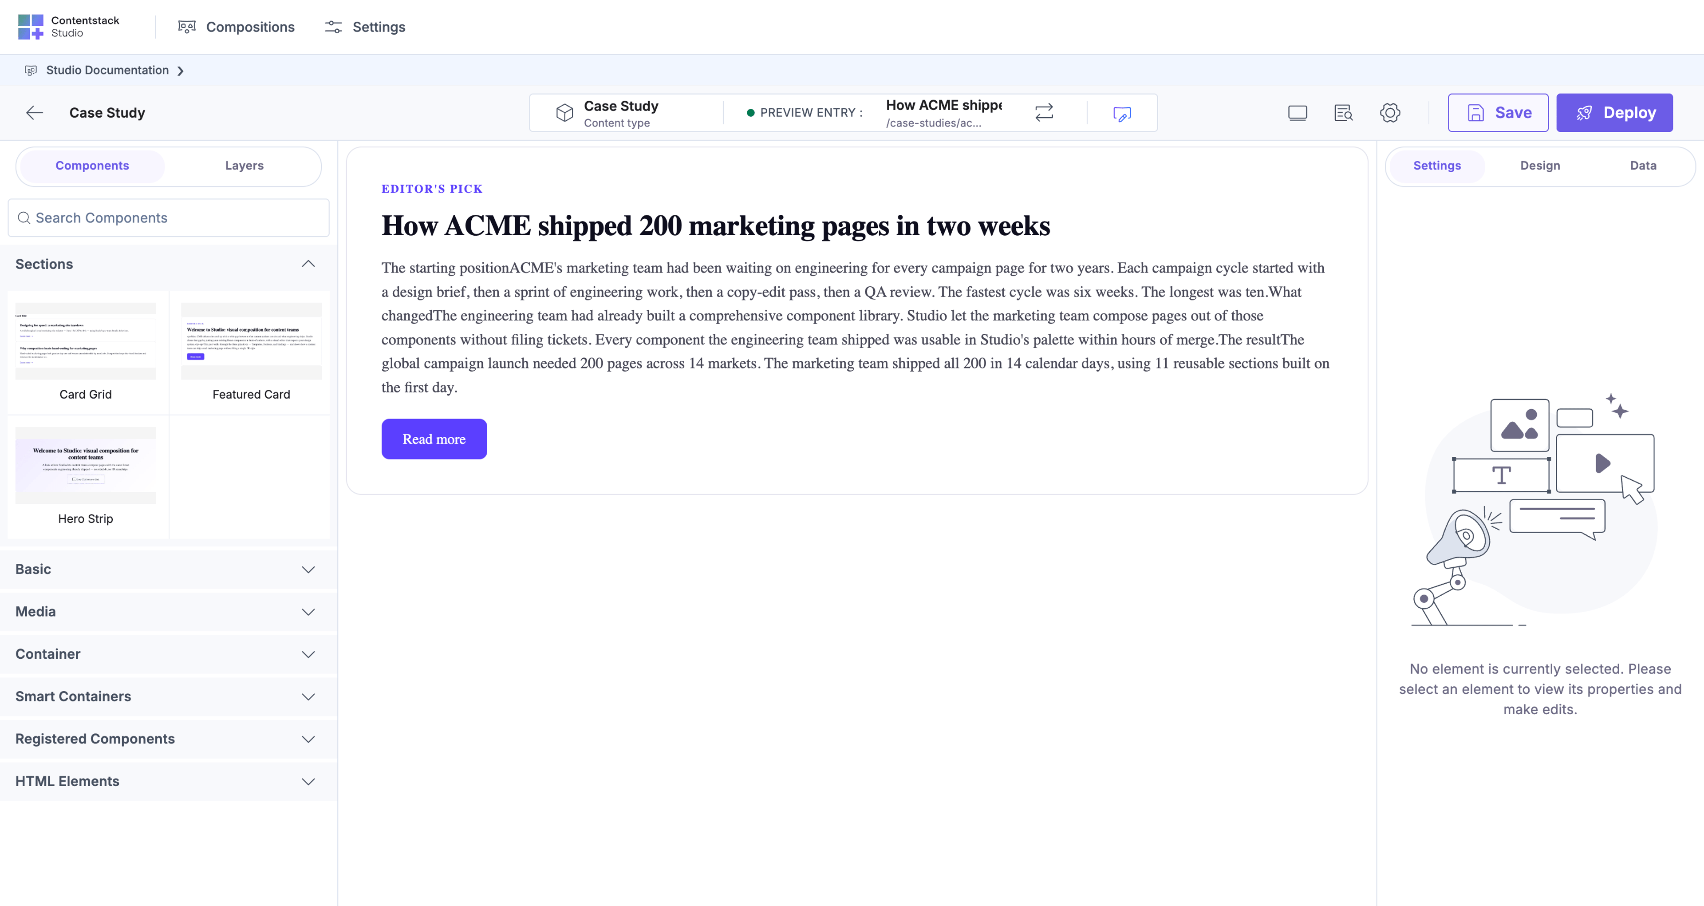1704x906 pixels.
Task: Deploy the composition
Action: point(1614,112)
